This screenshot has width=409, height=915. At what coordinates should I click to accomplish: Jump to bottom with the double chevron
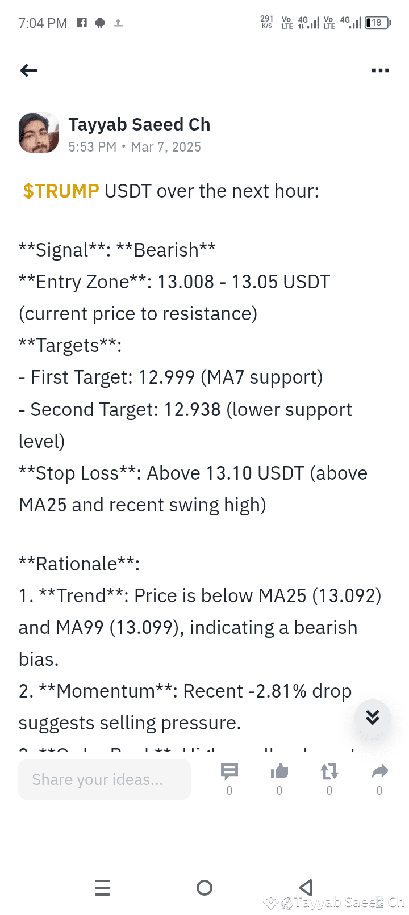point(372,717)
